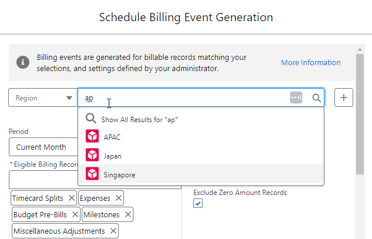Remove the Miscellaneous Adjustments pill
The width and height of the screenshot is (372, 239).
coord(113,231)
